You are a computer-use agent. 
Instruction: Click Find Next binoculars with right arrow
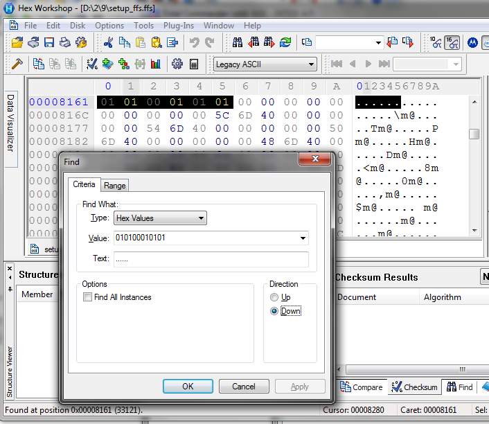point(269,42)
